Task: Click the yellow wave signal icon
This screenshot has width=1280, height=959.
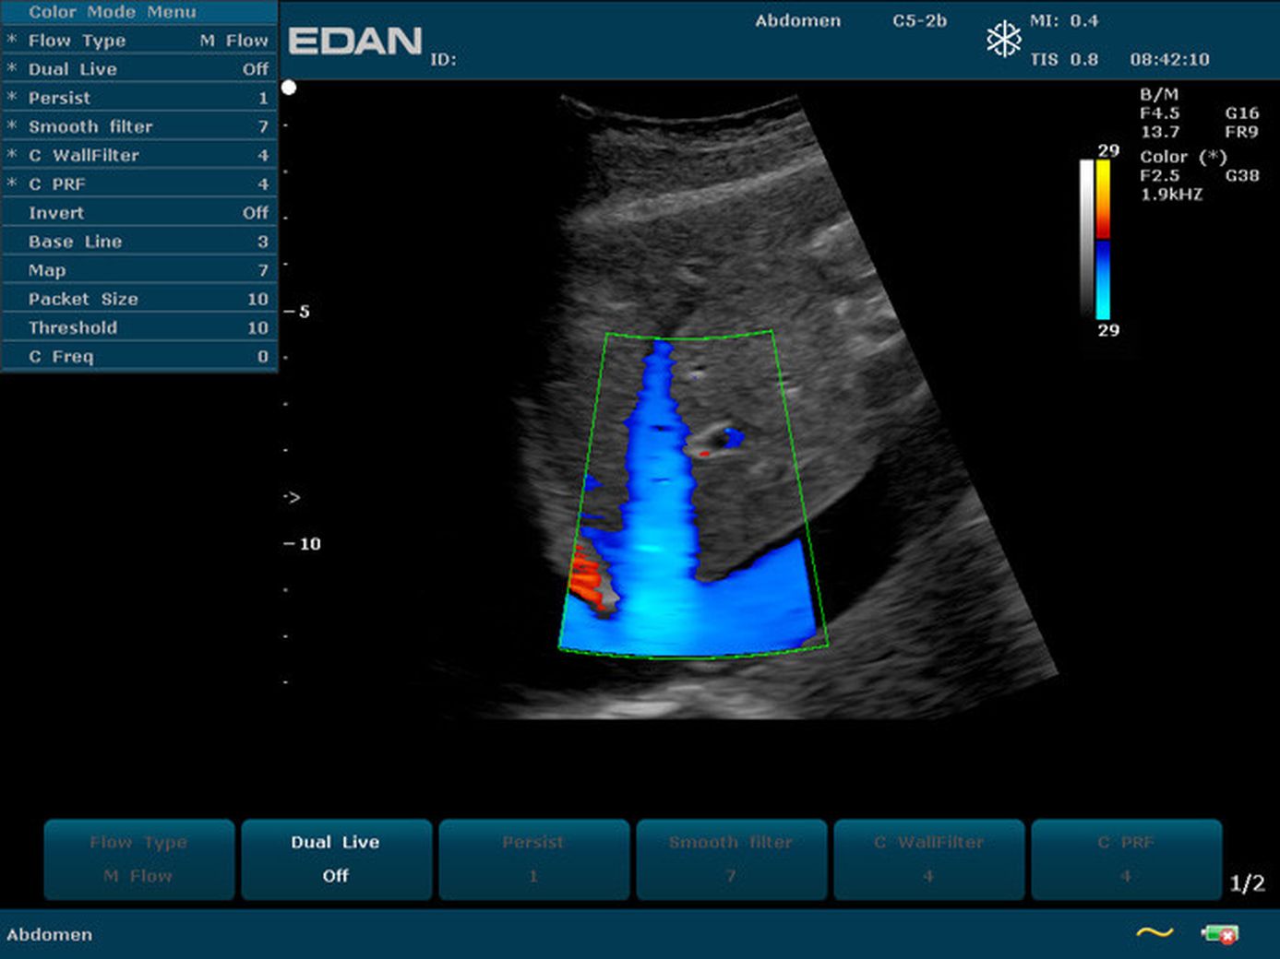Action: click(1154, 933)
